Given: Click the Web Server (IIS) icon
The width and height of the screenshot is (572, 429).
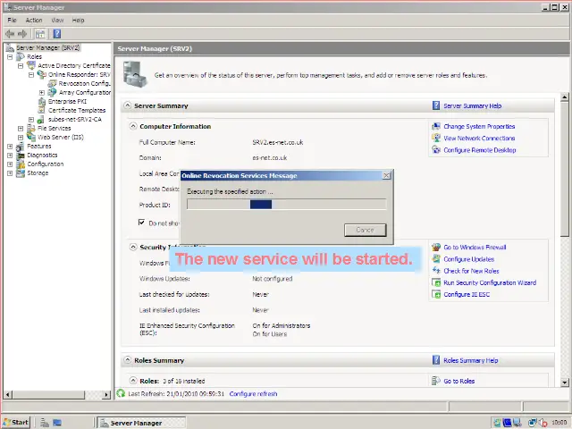Looking at the screenshot, I should [31, 137].
